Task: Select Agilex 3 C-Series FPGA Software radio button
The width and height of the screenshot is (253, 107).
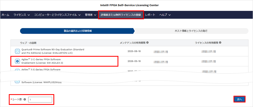Action: pos(17,61)
